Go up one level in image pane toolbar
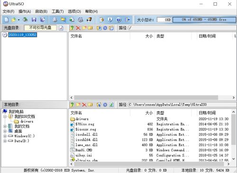The width and height of the screenshot is (237, 173). point(72,28)
